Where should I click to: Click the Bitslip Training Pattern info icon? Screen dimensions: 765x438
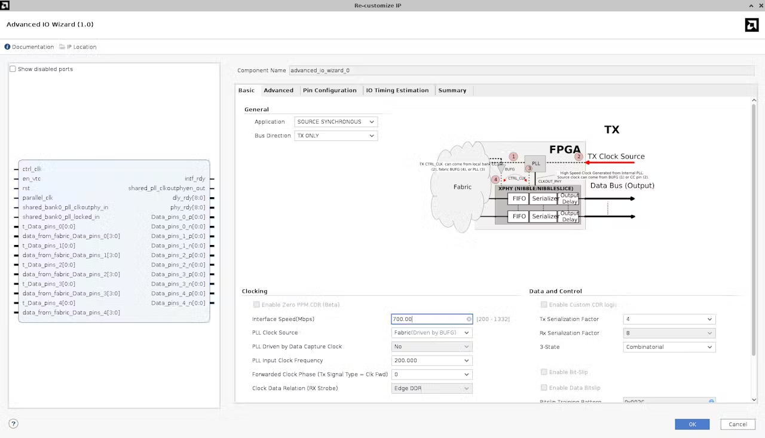click(711, 402)
